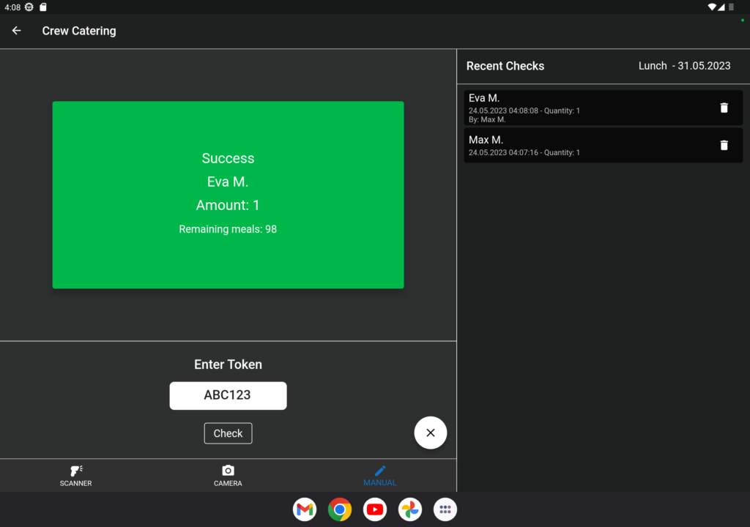750x527 pixels.
Task: Click the Crew Catering title
Action: pos(79,31)
